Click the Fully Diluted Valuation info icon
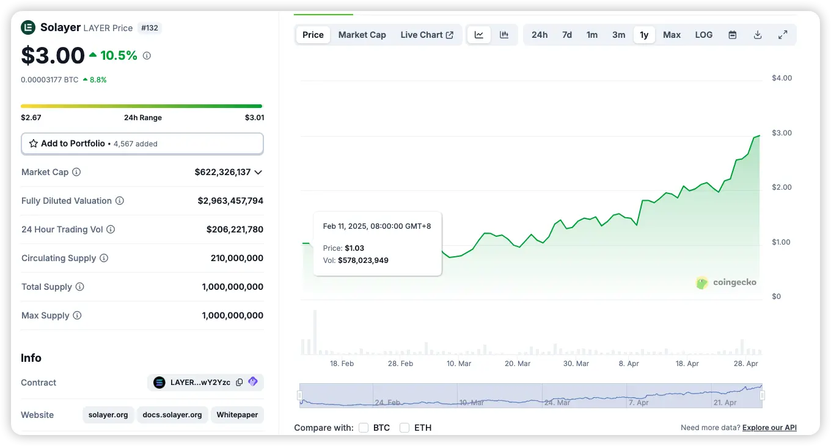 coord(120,201)
